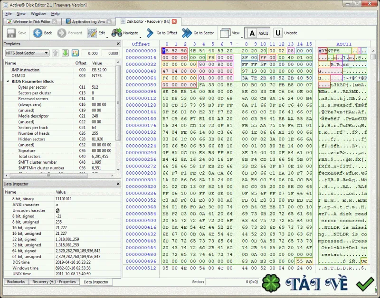Select the Data Inspector bottom tab
Screen dimensions: 380x298
coord(96,282)
